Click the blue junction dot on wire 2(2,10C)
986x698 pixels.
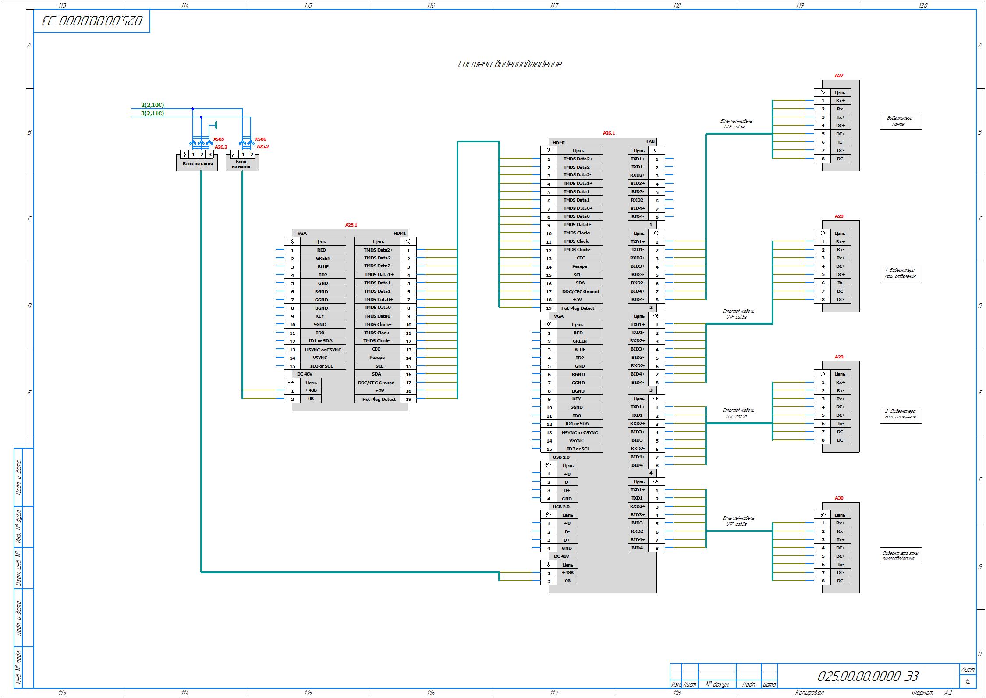tap(192, 109)
